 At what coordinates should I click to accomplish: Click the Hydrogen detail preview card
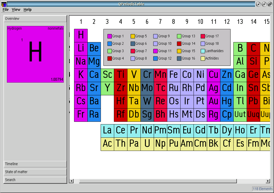point(35,54)
